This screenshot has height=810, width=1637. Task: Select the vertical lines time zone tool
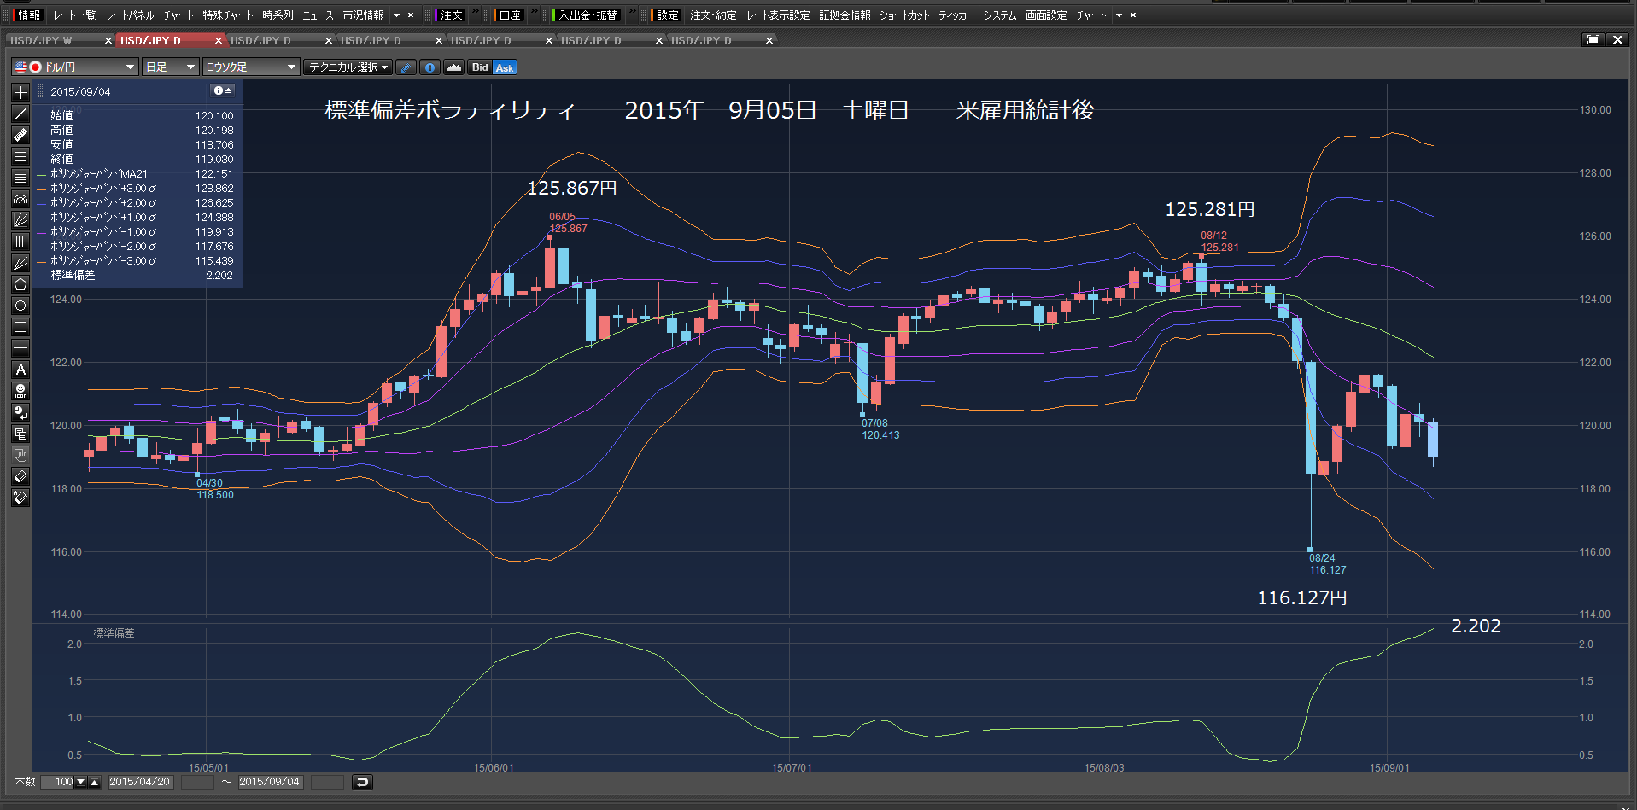point(20,242)
